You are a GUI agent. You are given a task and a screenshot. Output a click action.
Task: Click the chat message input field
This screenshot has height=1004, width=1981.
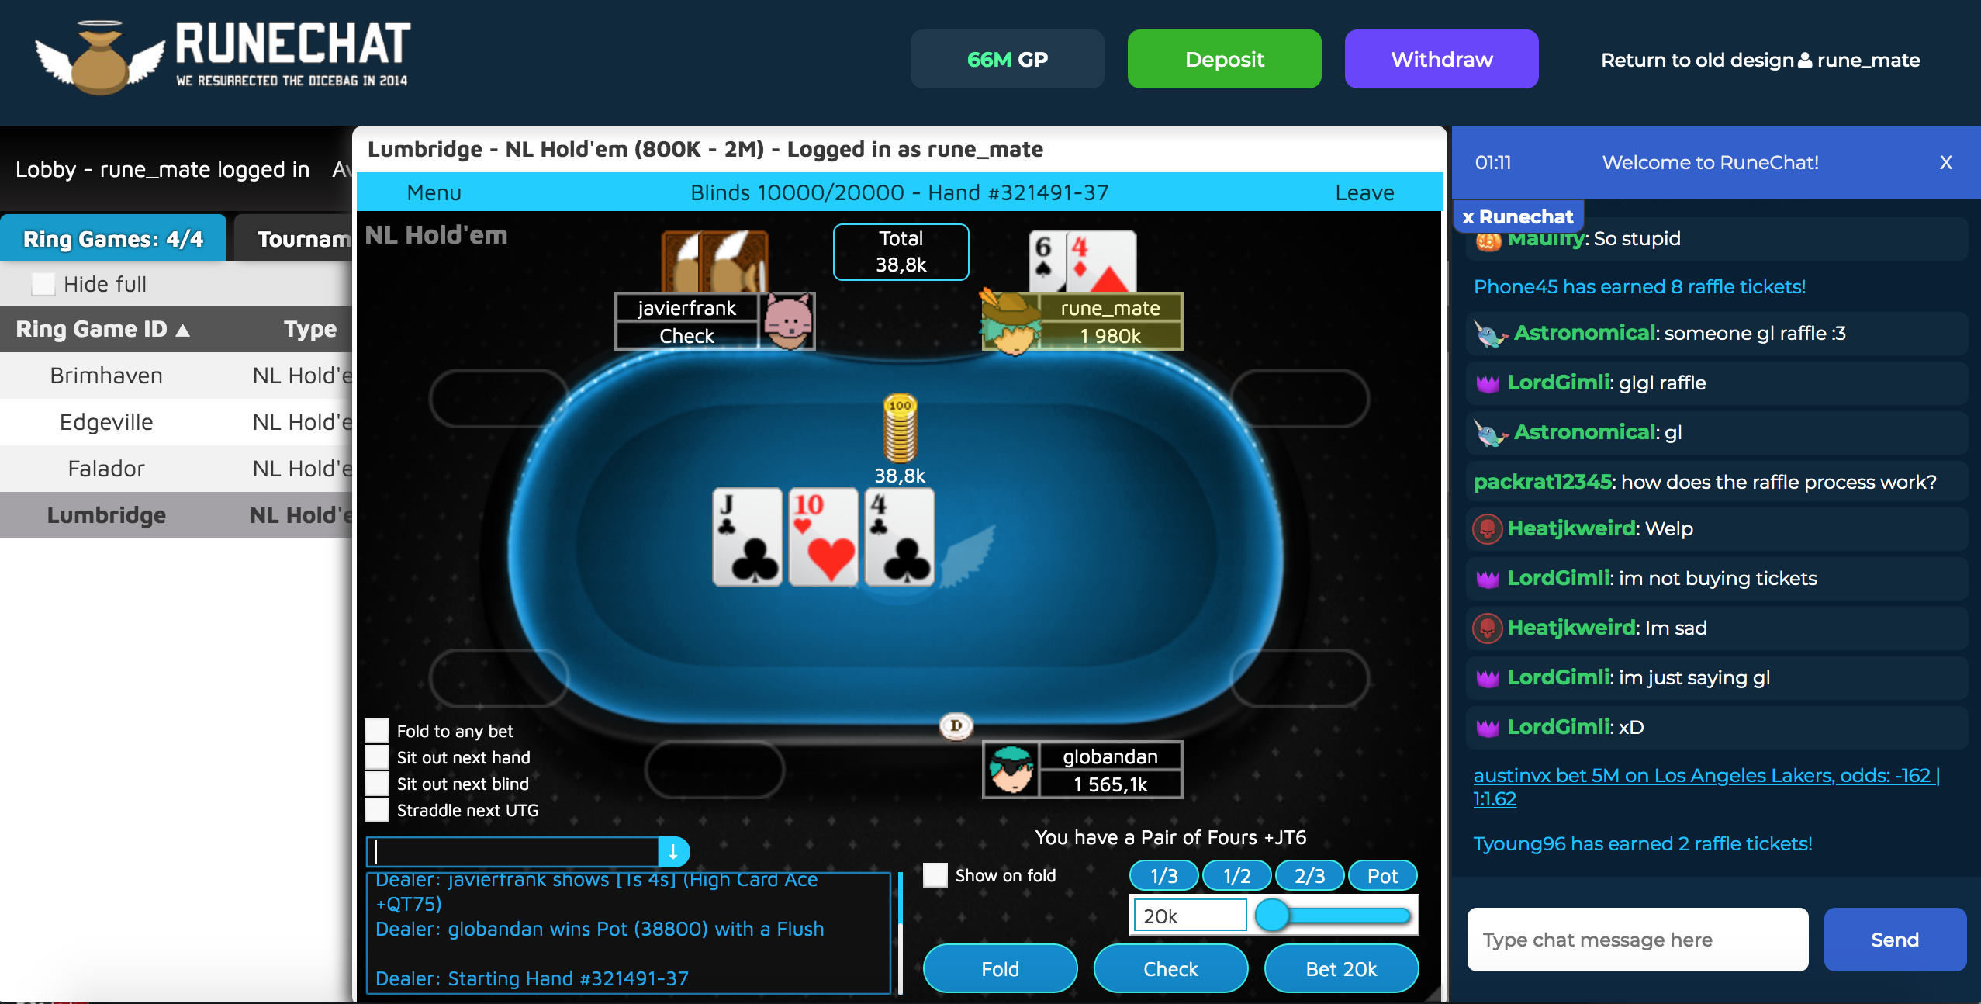tap(1637, 940)
